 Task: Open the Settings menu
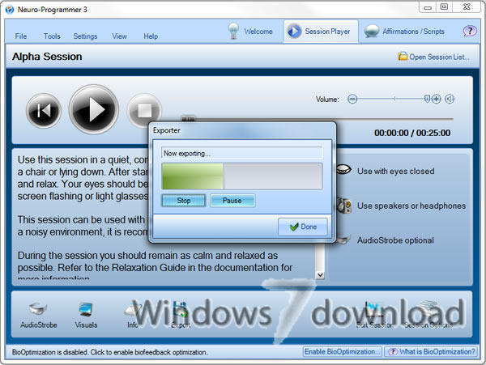tap(85, 36)
